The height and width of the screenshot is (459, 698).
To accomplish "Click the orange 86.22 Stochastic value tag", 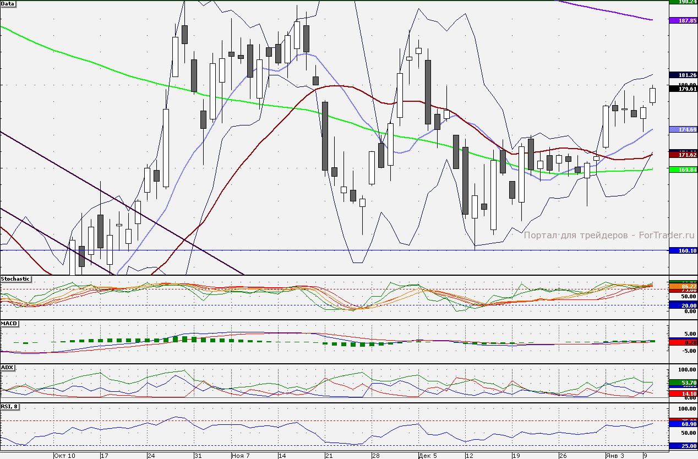I will pyautogui.click(x=683, y=287).
